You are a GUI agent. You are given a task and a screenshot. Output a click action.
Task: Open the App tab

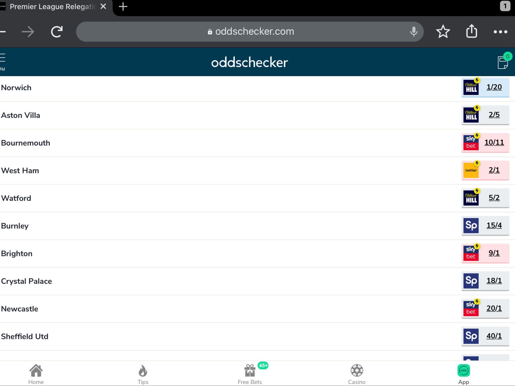click(x=464, y=374)
